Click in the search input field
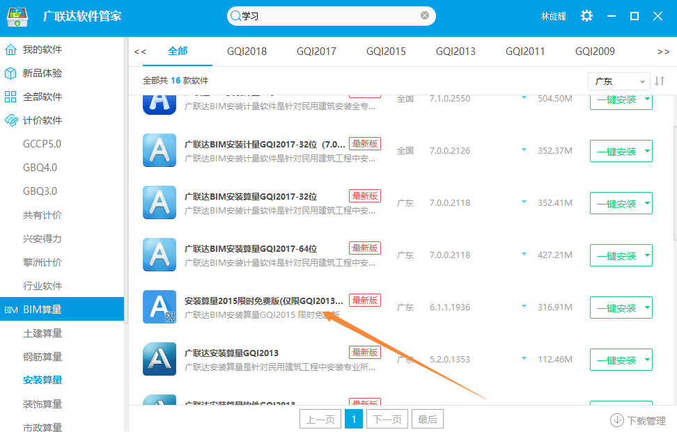 330,16
